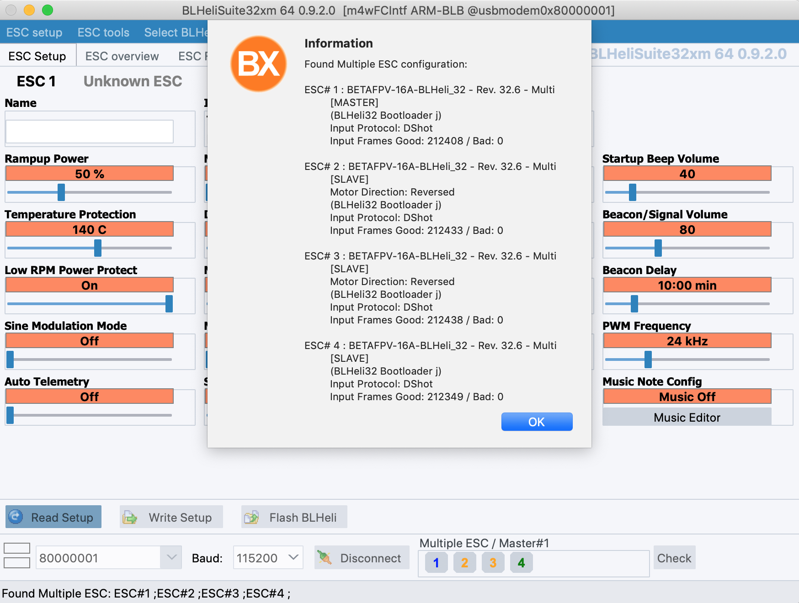Click the macOS green zoom window button

(48, 10)
